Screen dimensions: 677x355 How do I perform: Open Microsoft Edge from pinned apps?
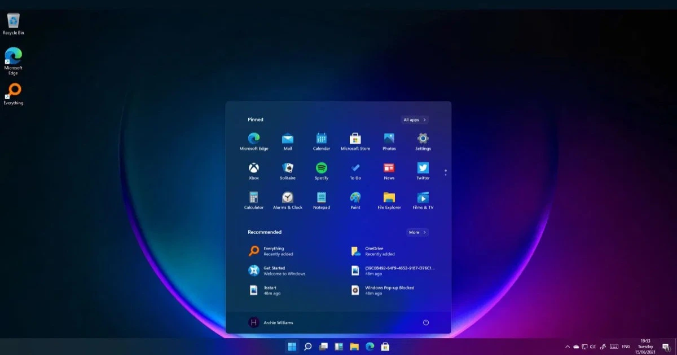[x=253, y=141]
